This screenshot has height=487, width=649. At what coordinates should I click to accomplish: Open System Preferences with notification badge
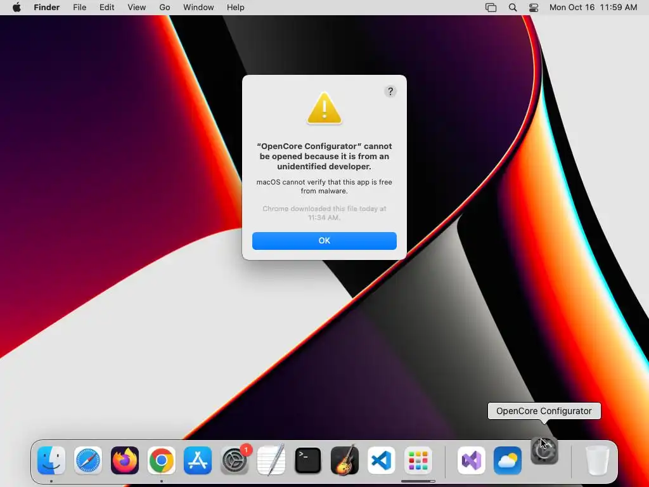235,460
